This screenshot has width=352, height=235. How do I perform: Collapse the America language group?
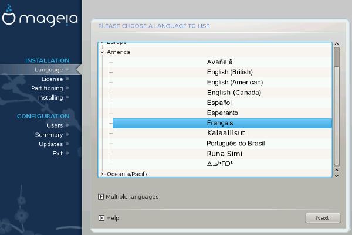click(x=102, y=52)
